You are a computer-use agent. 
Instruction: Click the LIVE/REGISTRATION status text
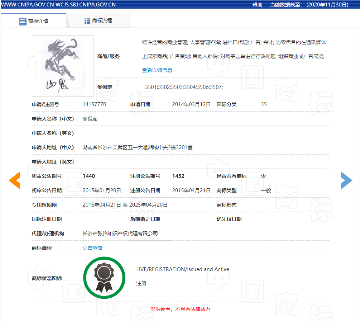tap(182, 269)
